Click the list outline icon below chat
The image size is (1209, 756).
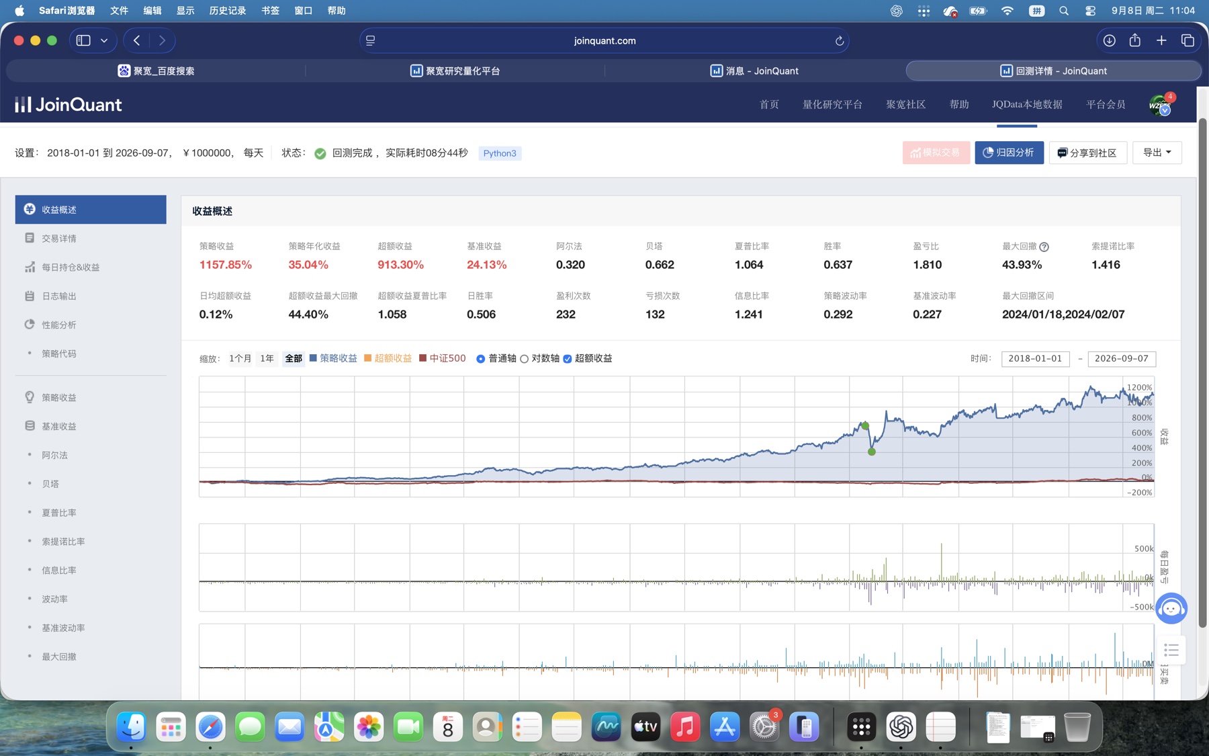coord(1171,650)
